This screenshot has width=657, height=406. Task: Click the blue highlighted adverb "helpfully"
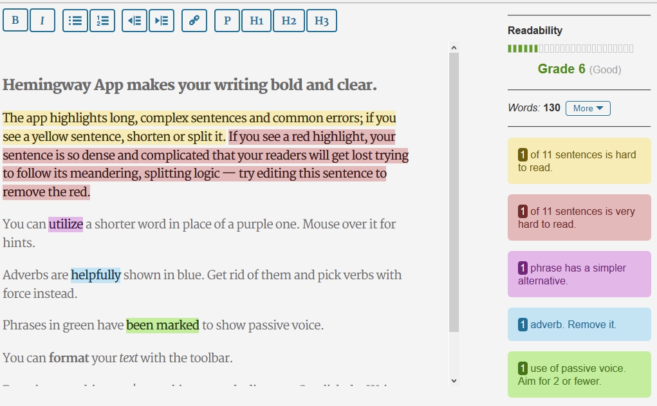click(95, 275)
